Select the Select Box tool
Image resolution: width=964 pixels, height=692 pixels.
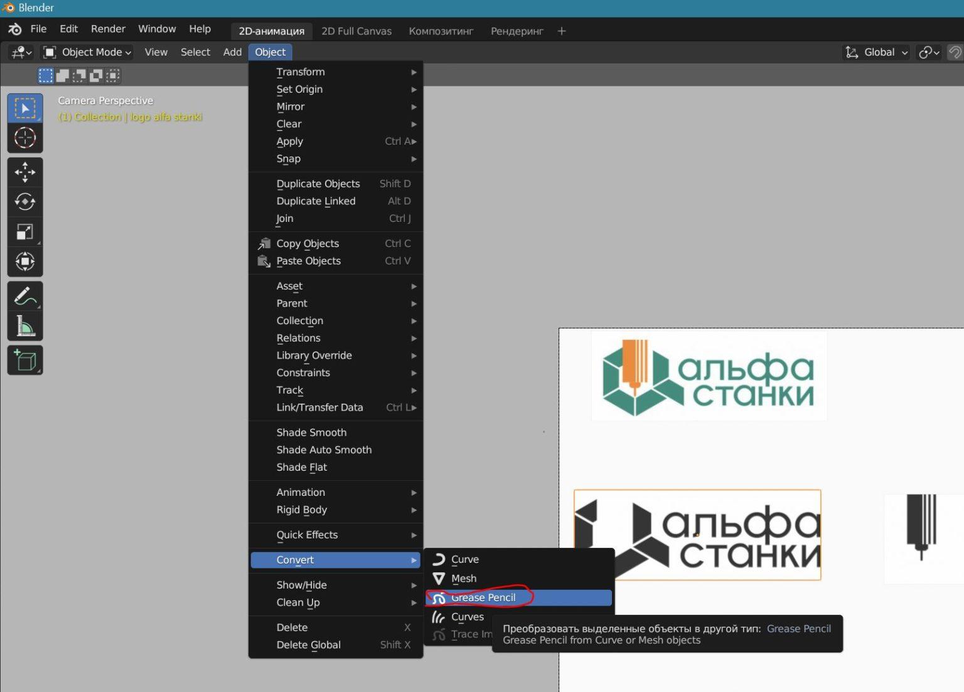tap(25, 108)
